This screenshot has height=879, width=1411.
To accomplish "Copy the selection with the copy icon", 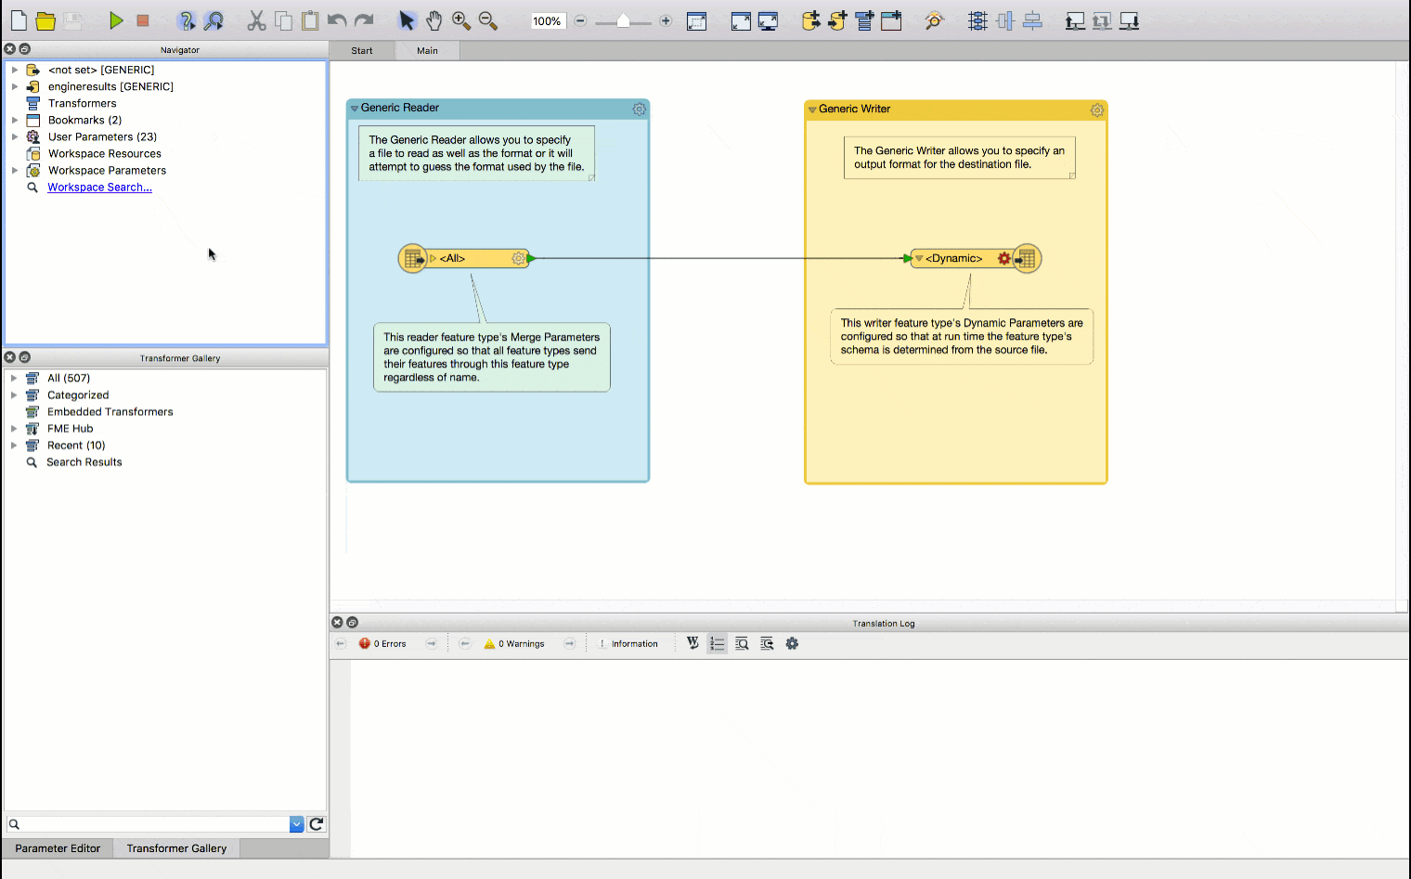I will [x=284, y=20].
